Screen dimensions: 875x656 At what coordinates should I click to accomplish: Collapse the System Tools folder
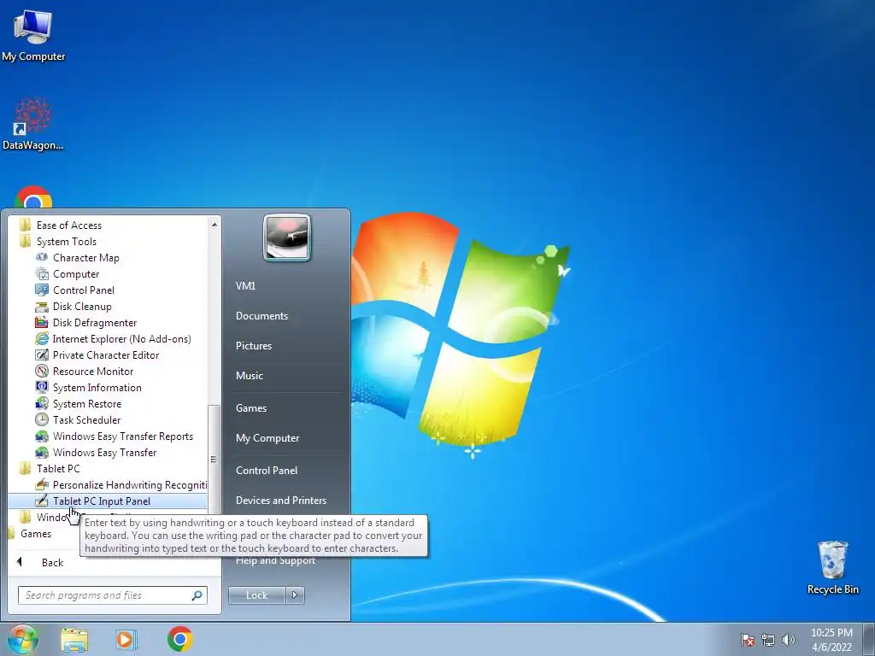(x=67, y=242)
